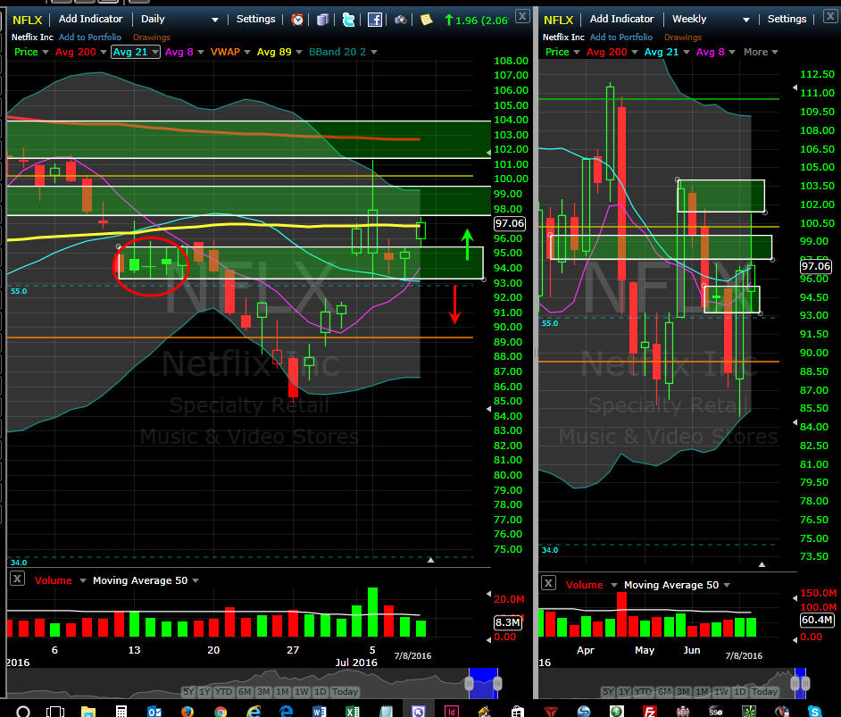Select 6M range on daily chart

click(245, 691)
